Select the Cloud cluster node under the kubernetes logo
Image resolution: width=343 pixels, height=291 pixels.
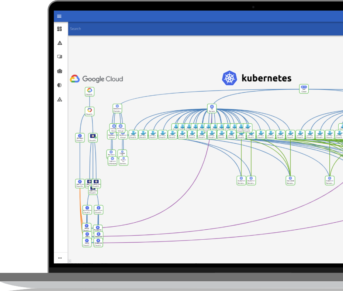click(x=304, y=89)
